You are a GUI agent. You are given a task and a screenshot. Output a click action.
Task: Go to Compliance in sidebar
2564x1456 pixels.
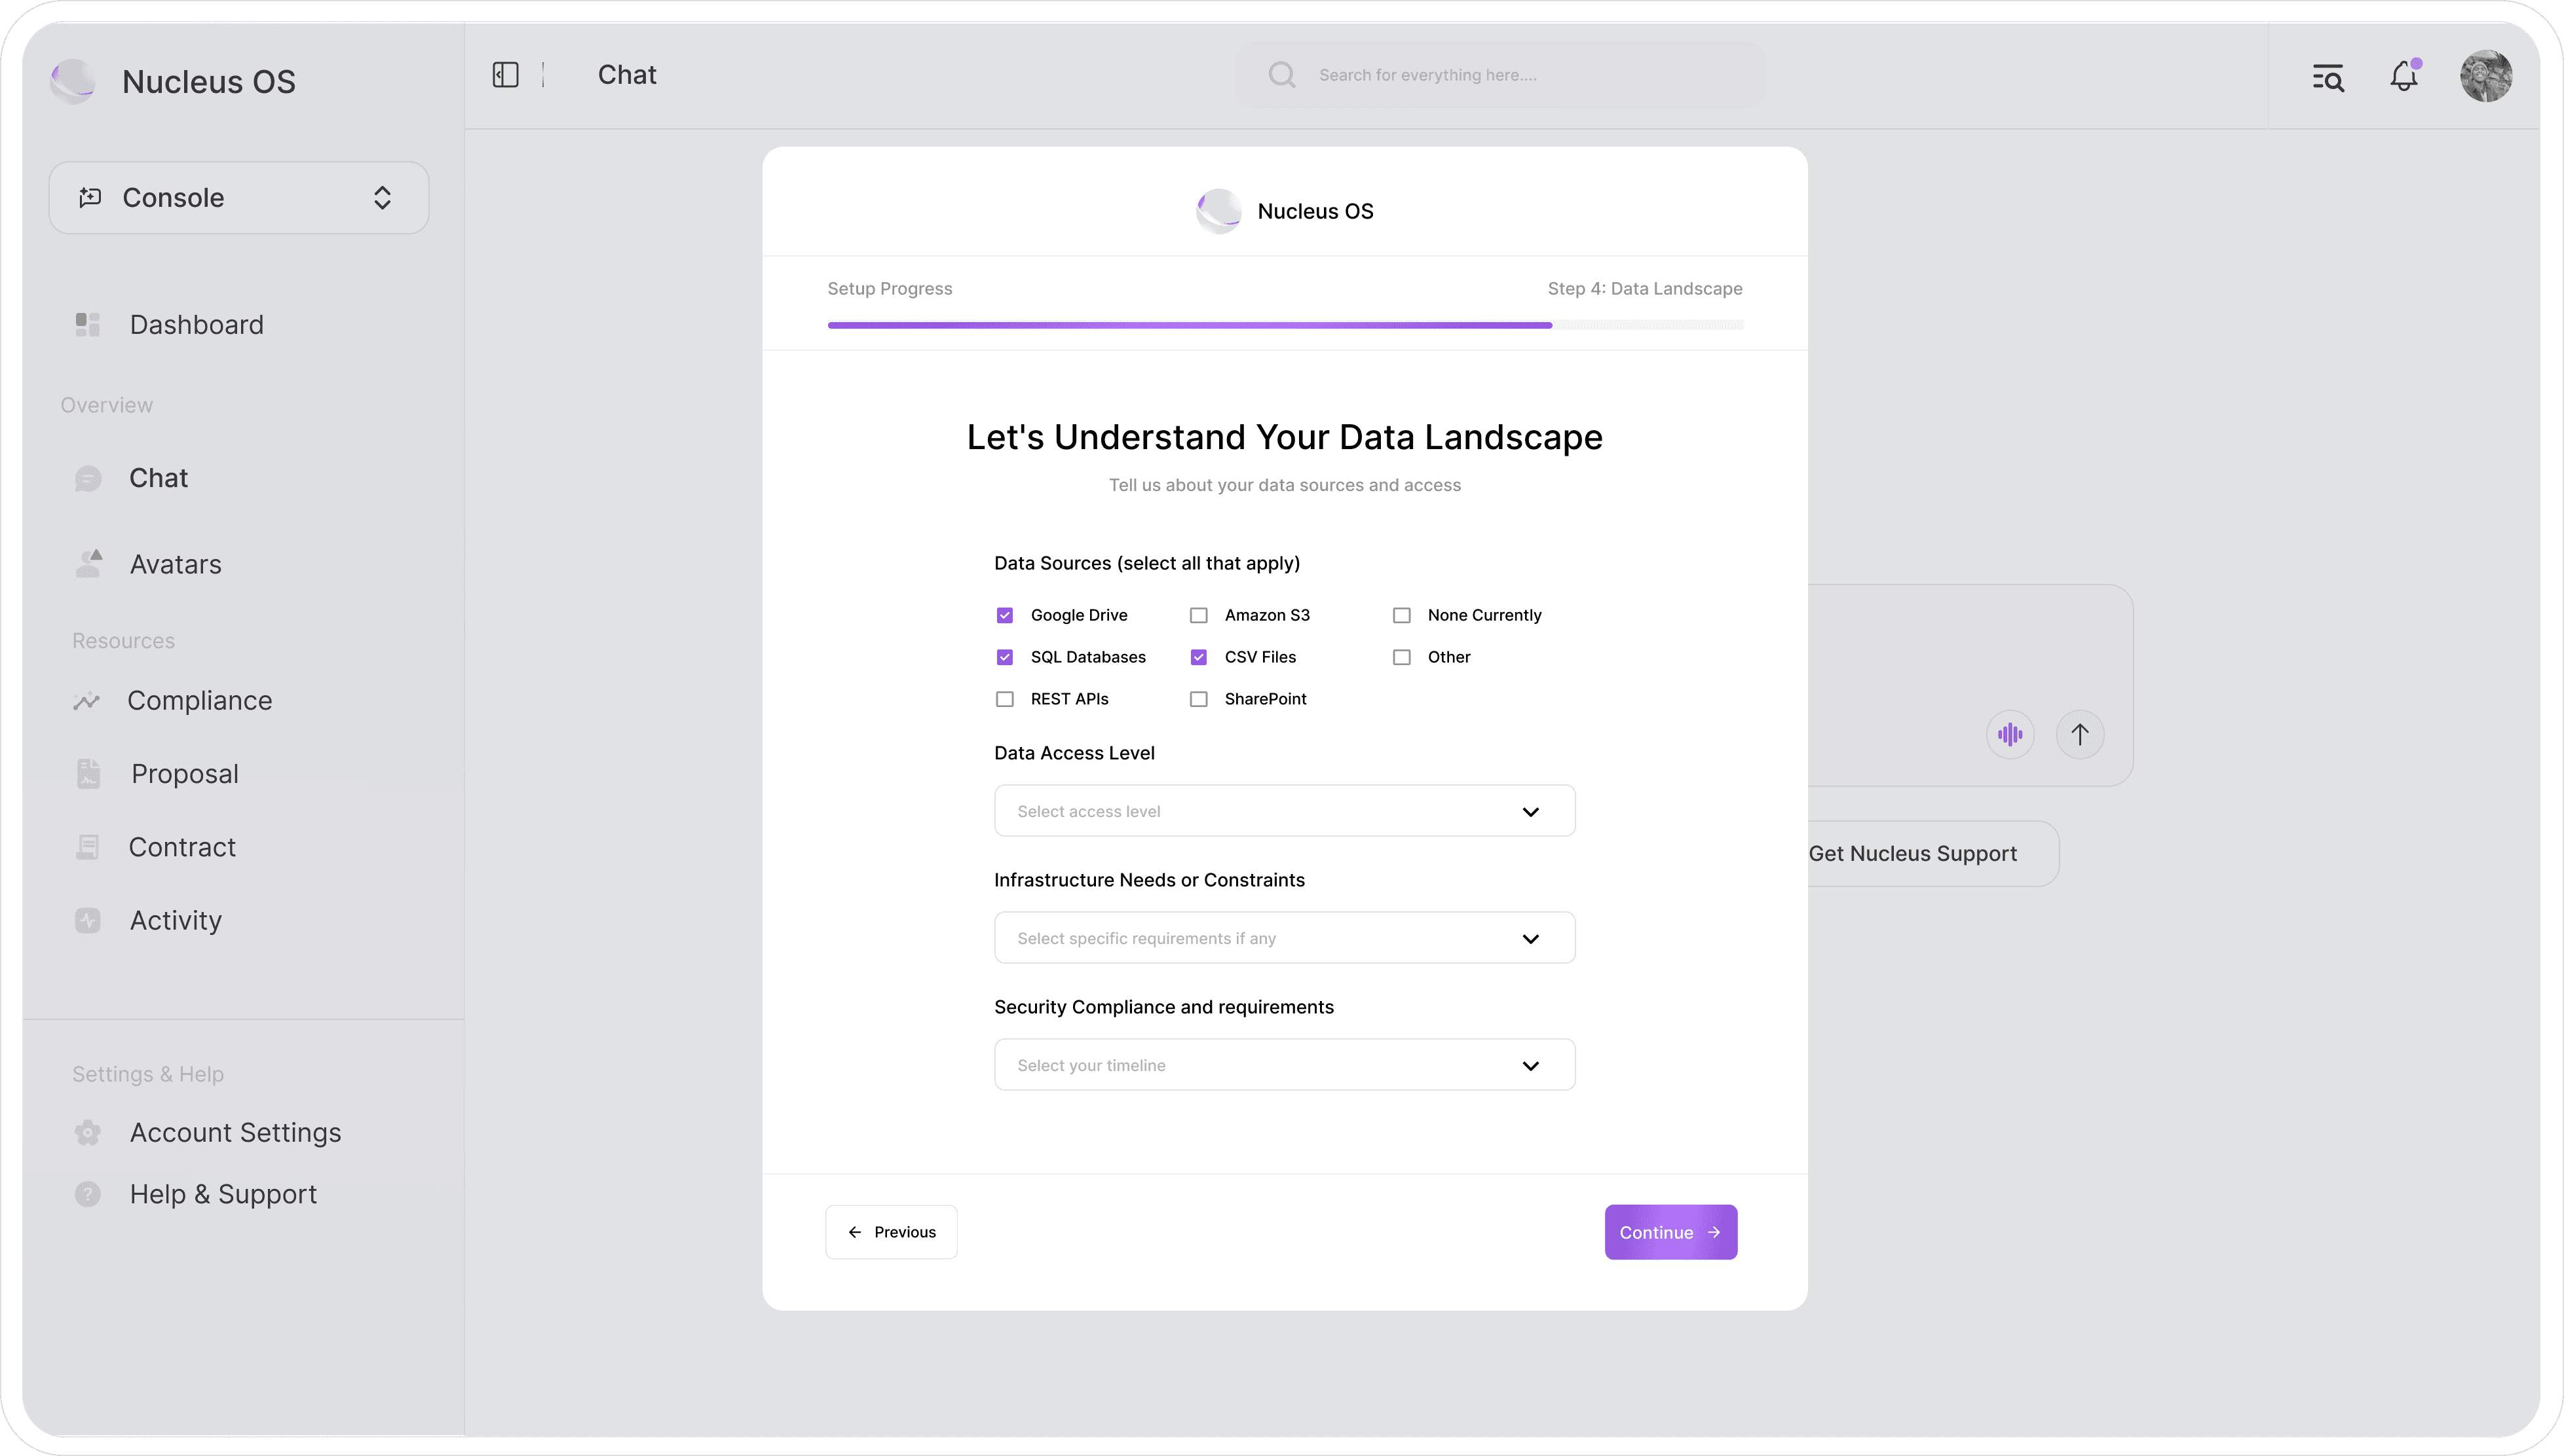pos(199,701)
